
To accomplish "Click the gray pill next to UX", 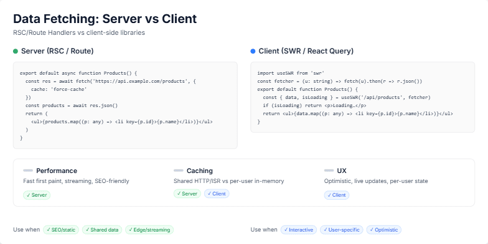I will click(329, 171).
